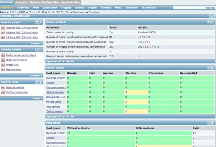The image size is (216, 147).
Task: Open Clouds group in Host status
Action: (50, 138)
